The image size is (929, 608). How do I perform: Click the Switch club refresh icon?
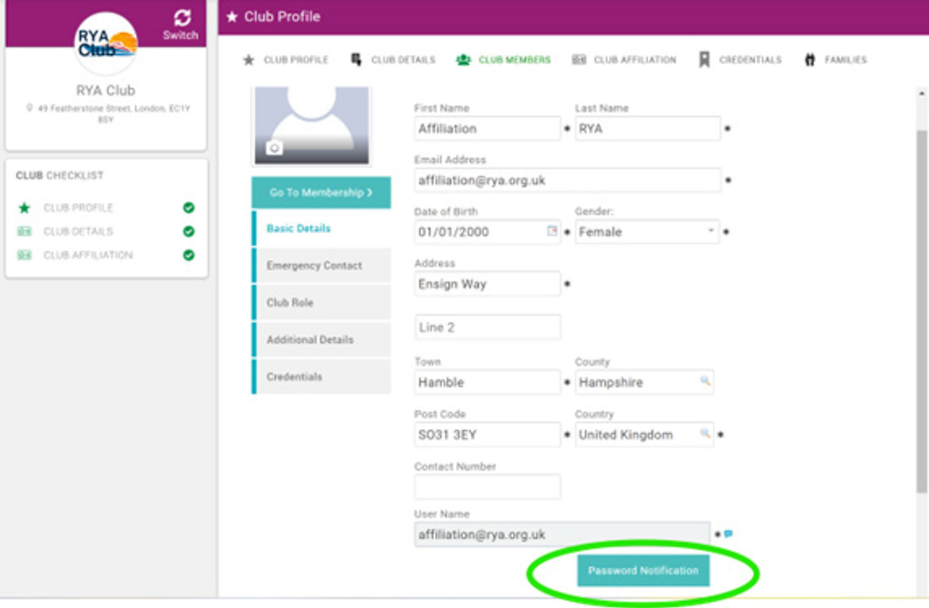tap(182, 18)
